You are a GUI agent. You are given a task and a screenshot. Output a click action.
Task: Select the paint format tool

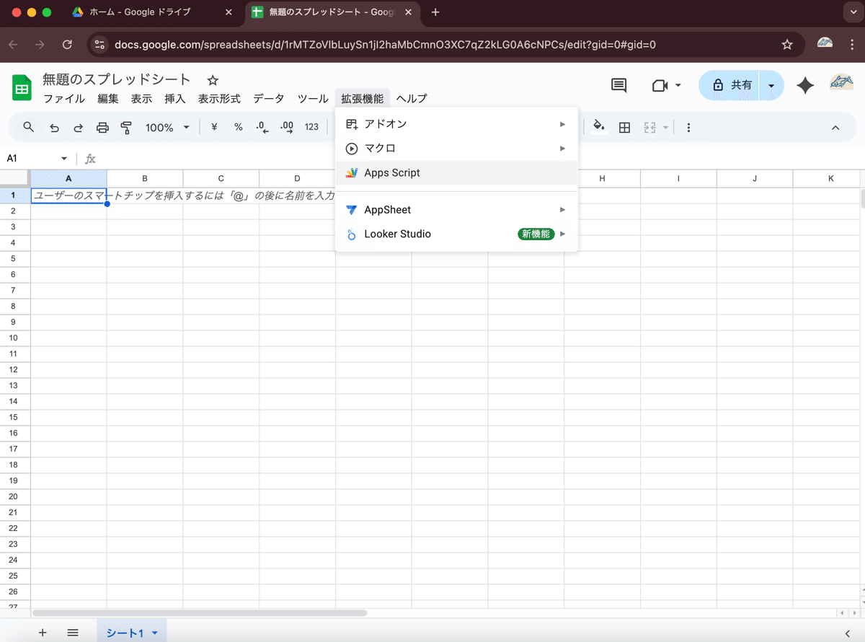126,127
